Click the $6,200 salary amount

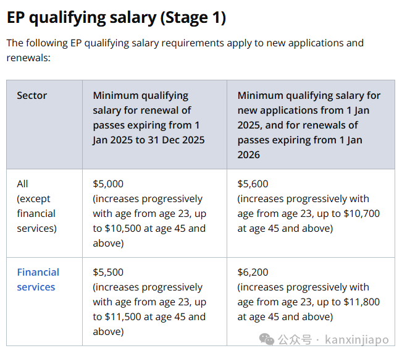253,272
